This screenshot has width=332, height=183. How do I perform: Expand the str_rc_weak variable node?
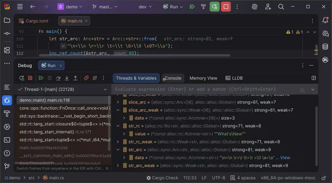click(118, 142)
